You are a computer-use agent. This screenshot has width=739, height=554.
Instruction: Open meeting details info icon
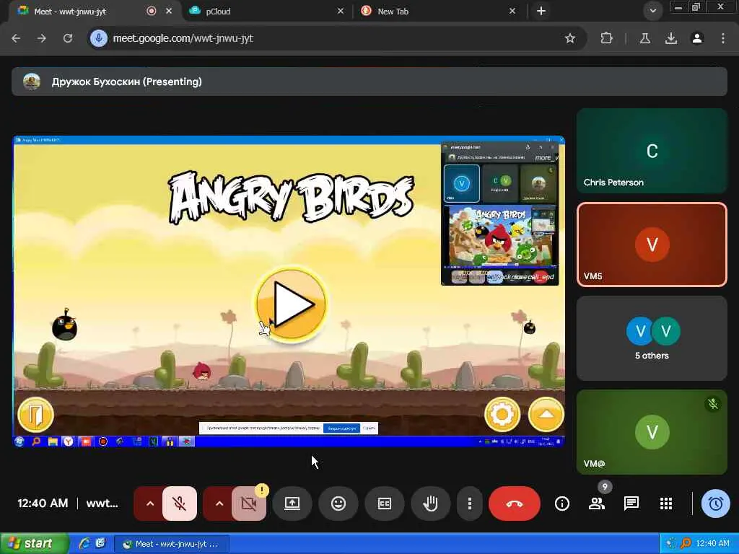[561, 504]
